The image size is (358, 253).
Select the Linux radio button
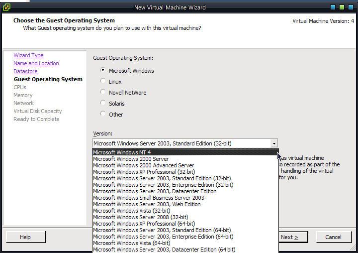(x=103, y=81)
